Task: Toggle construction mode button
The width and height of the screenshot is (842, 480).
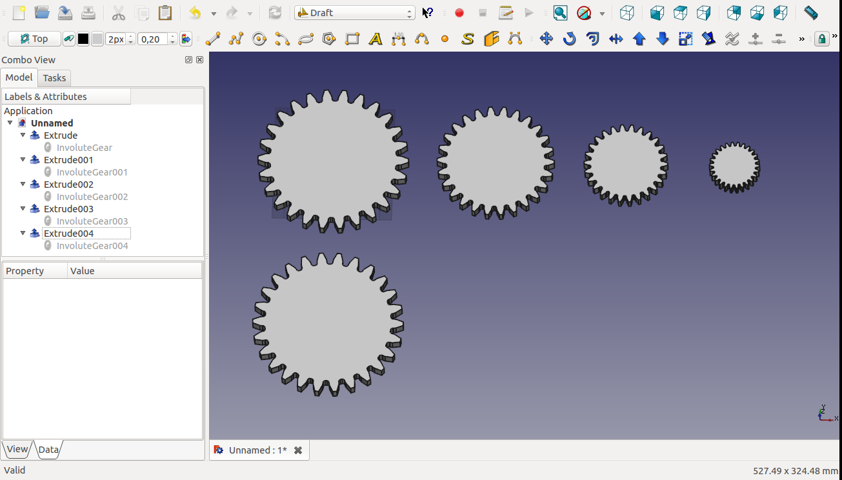Action: (x=68, y=39)
